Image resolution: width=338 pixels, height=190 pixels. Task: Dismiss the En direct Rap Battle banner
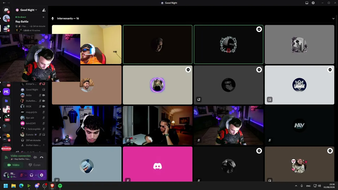click(44, 17)
